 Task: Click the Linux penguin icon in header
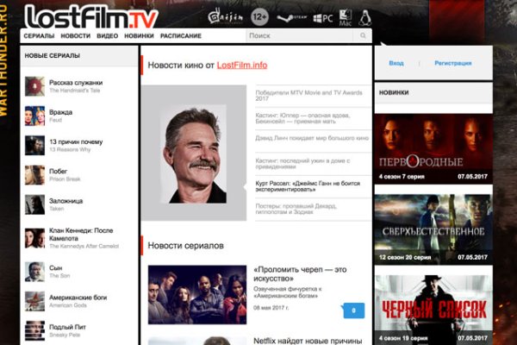(x=364, y=16)
